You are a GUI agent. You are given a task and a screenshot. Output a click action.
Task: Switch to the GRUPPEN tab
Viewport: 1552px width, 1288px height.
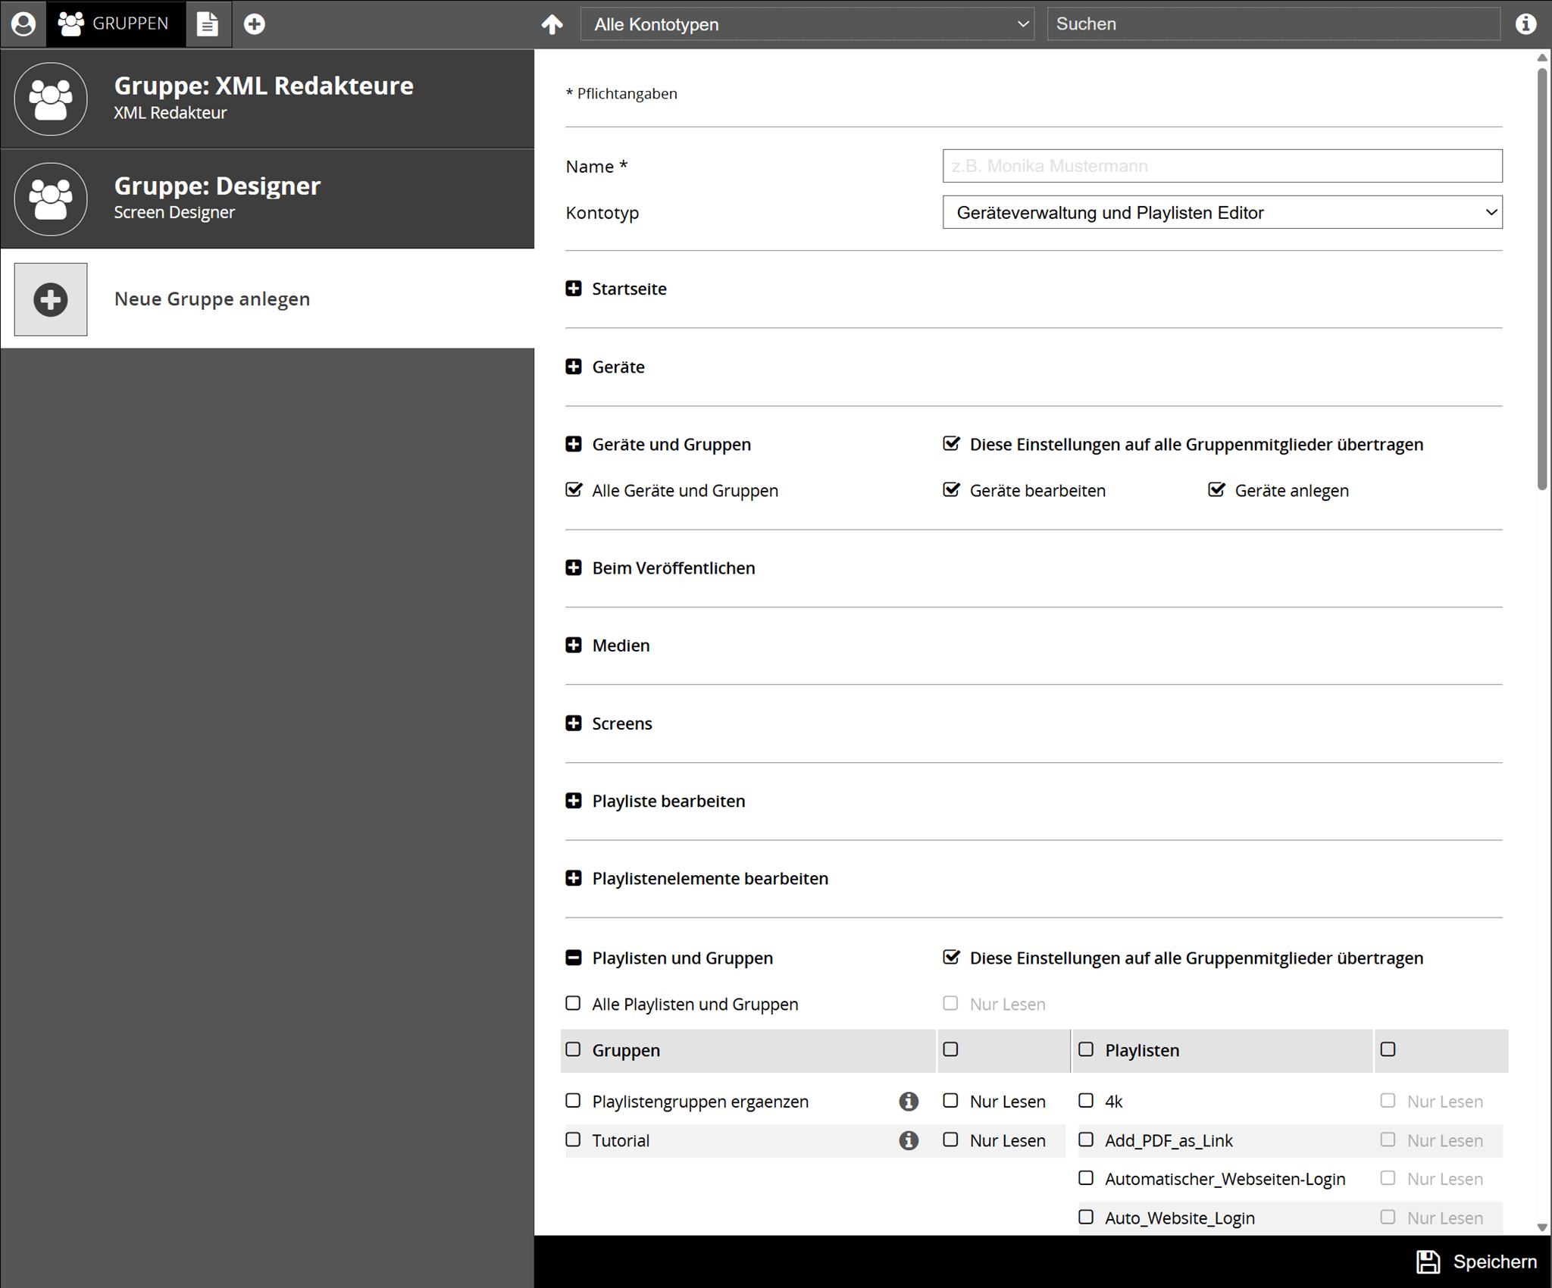pos(115,24)
